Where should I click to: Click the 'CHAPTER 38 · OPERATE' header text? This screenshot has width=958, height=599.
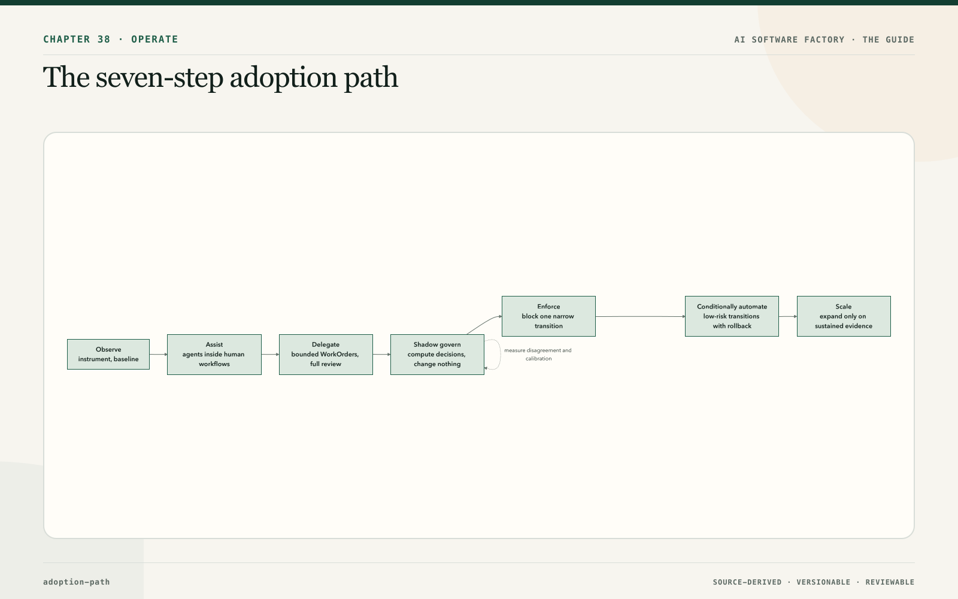[111, 40]
